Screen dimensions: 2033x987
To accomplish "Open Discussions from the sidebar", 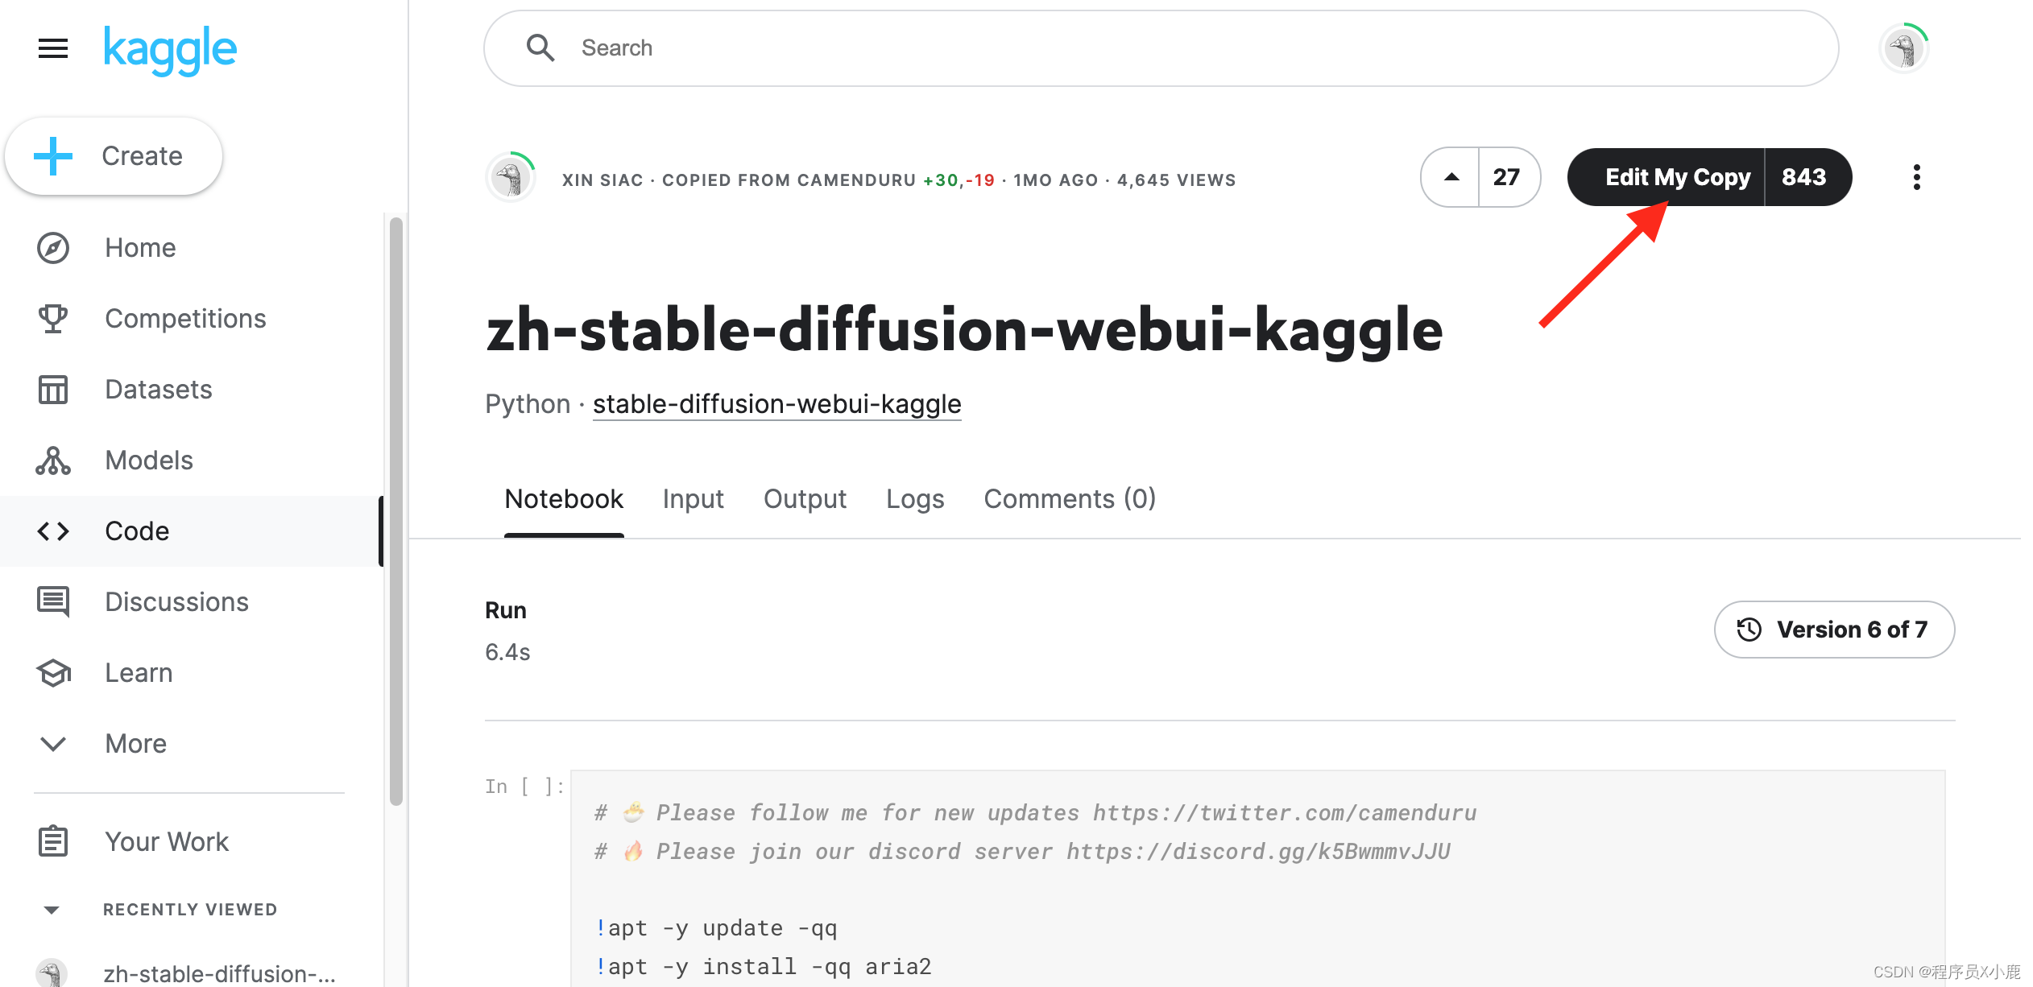I will pos(176,601).
